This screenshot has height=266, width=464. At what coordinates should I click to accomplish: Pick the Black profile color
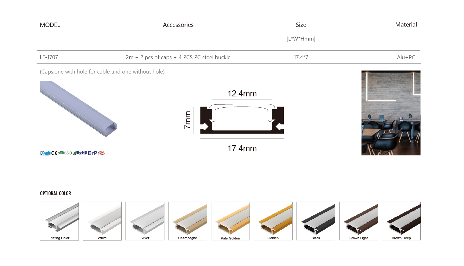pyautogui.click(x=316, y=221)
